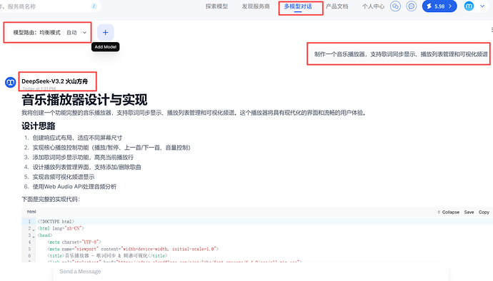The width and height of the screenshot is (493, 281).
Task: Click list item 创建响应式布局，适应不同屏幕尺寸
Action: (77, 138)
